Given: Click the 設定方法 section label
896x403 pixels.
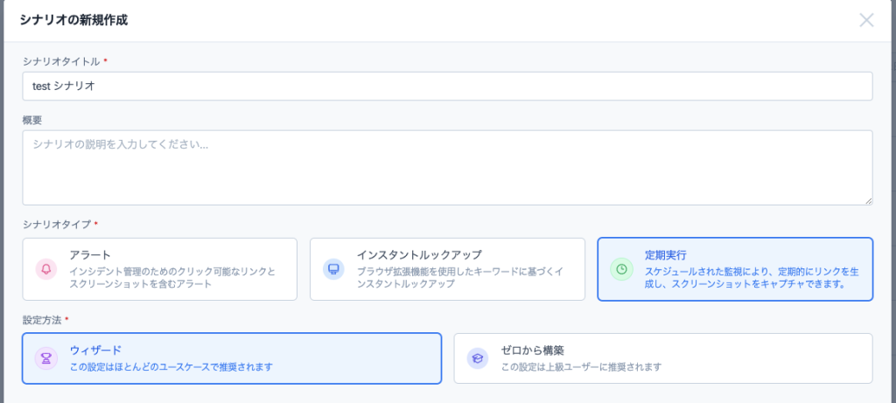Looking at the screenshot, I should click(x=42, y=320).
